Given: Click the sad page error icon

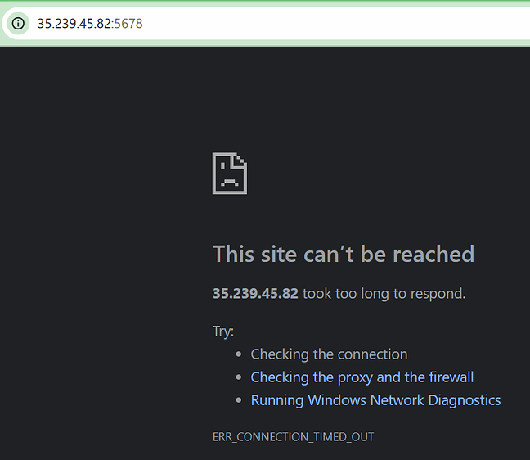Looking at the screenshot, I should click(x=230, y=173).
